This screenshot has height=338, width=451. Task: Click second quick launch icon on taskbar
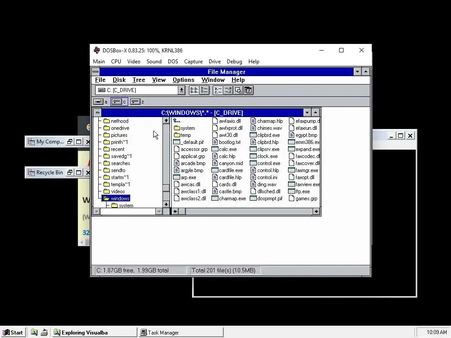pyautogui.click(x=44, y=333)
